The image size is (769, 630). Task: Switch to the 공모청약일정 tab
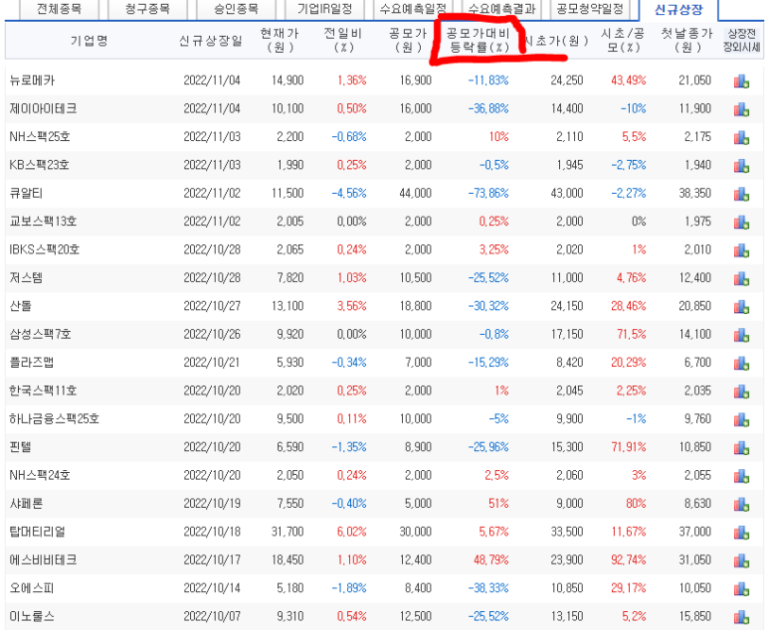click(x=590, y=9)
